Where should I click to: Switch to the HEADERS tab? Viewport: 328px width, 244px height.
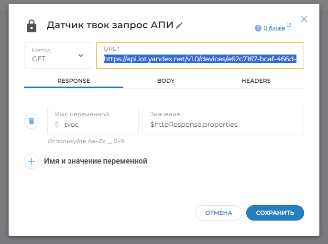point(256,81)
